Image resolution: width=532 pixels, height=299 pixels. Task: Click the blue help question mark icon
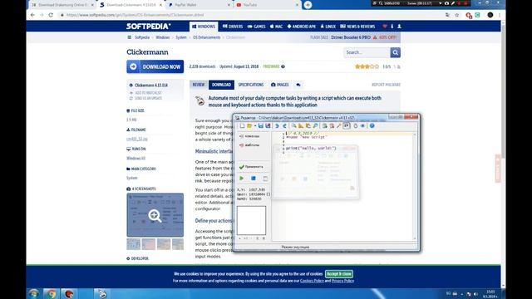[372, 125]
